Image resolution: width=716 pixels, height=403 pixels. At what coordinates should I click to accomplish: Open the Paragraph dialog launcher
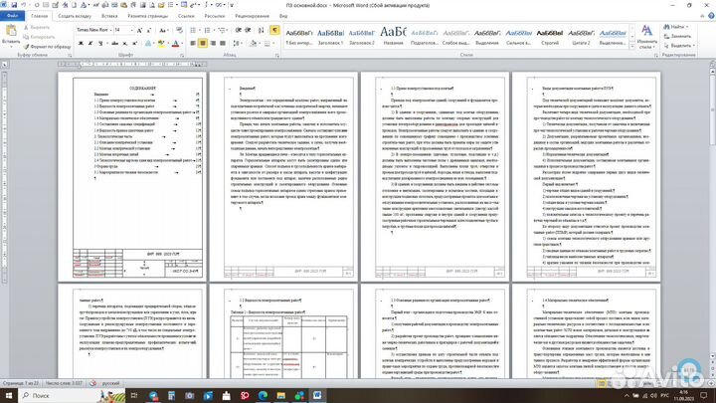(x=276, y=56)
